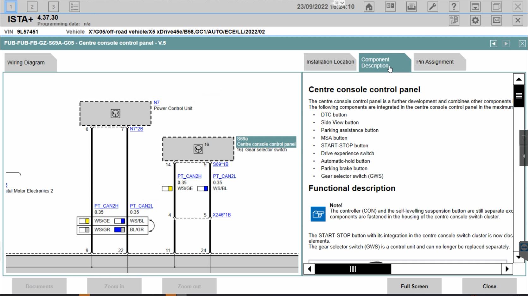Switch to the Pin Assignment tab
Viewport: 528px width, 296px height.
[439, 62]
